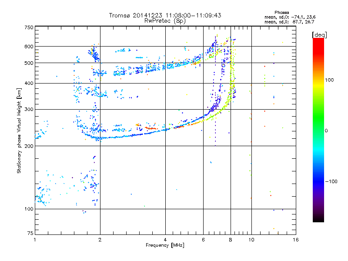The width and height of the screenshot is (348, 261).
Task: Click the 'Phases' heading text
Action: point(281,13)
